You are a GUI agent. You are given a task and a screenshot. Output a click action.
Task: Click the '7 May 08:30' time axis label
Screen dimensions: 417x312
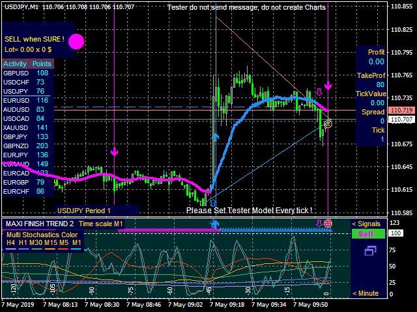tap(102, 305)
